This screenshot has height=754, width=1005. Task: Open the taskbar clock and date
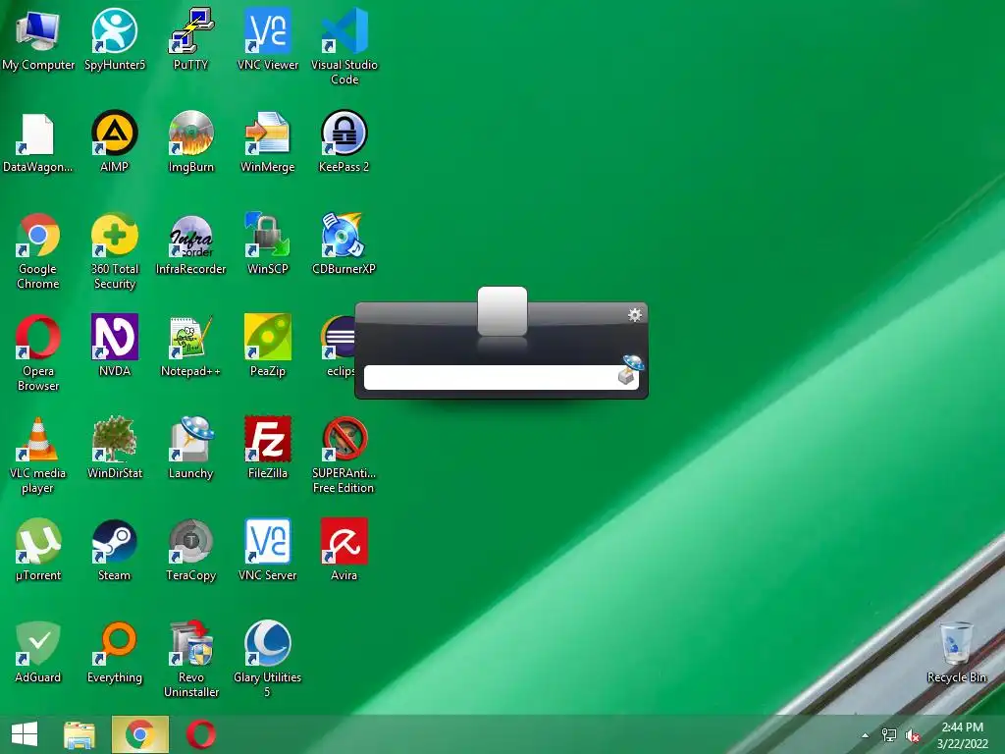(x=963, y=735)
